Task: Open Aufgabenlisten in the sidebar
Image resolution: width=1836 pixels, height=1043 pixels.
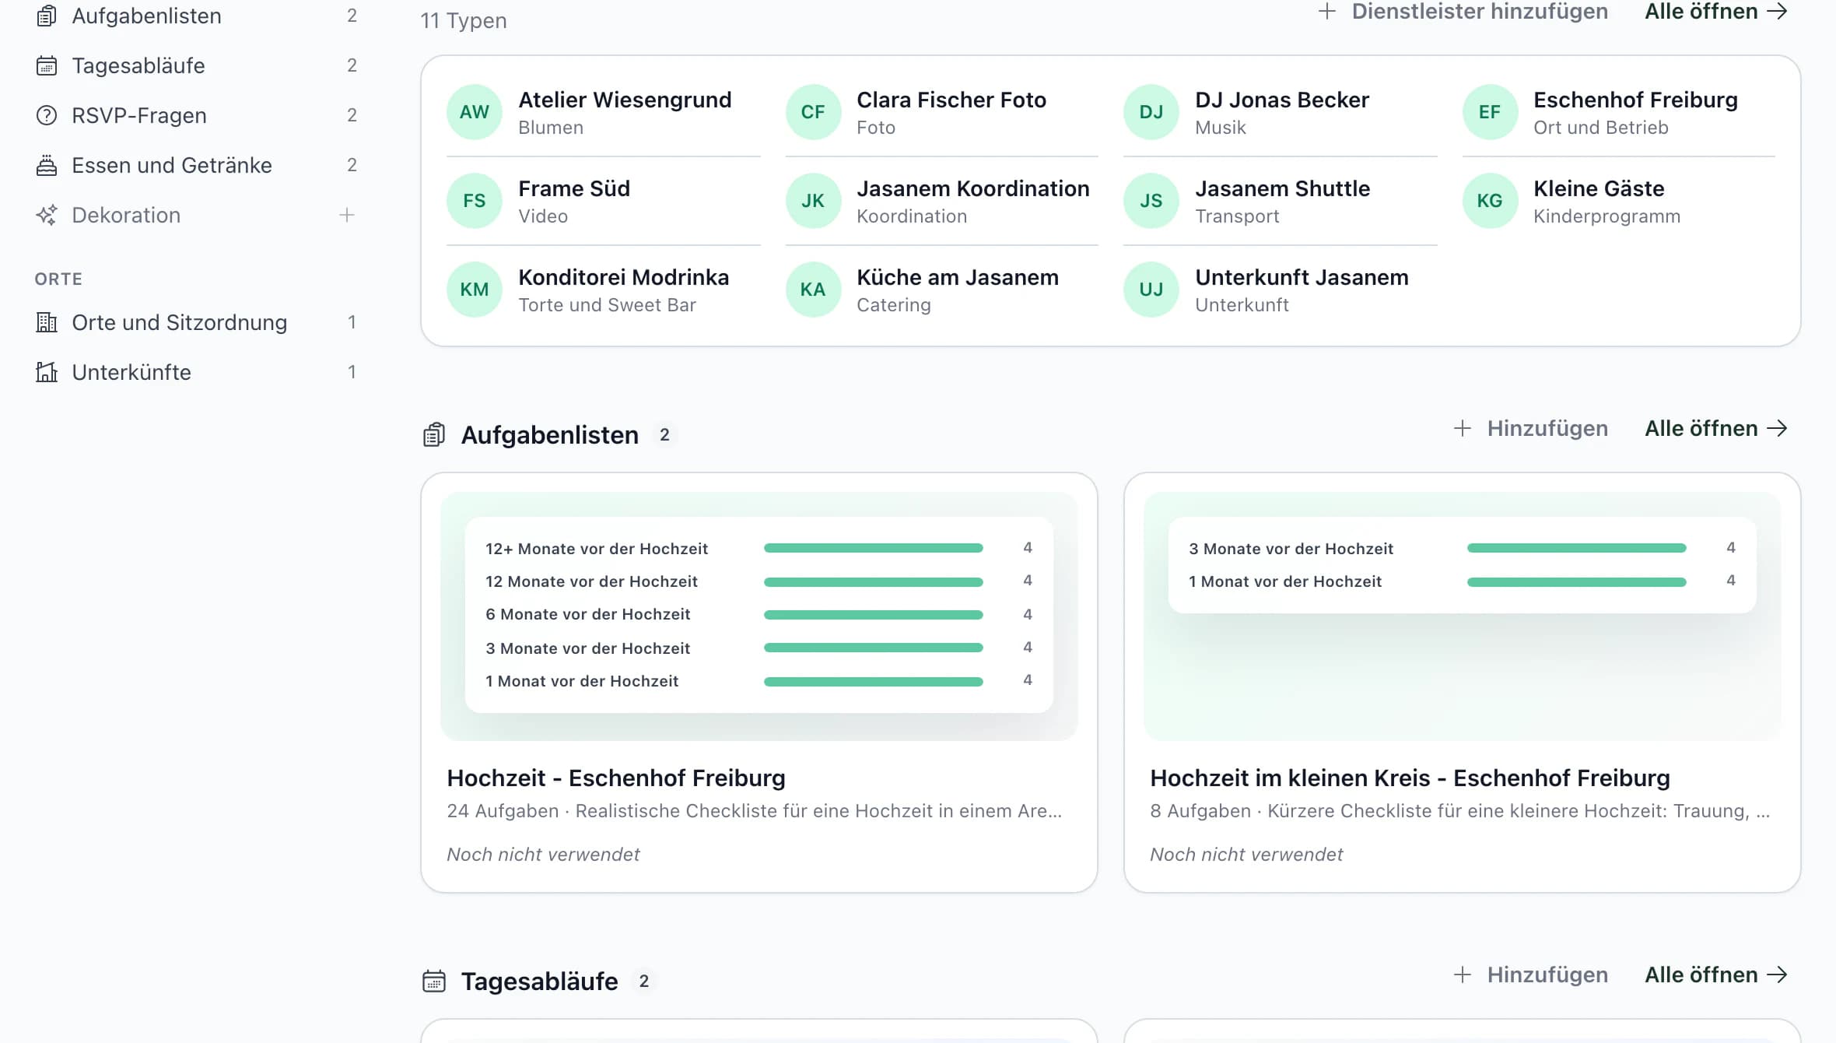Action: click(195, 16)
